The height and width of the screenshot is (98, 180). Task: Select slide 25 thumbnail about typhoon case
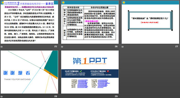29,22
